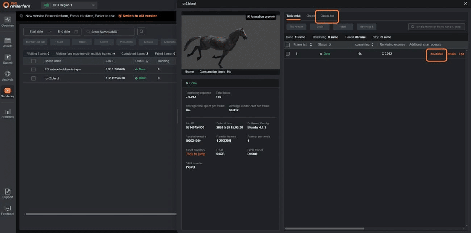
Task: Sort frames using consuming sort arrows
Action: pyautogui.click(x=372, y=45)
